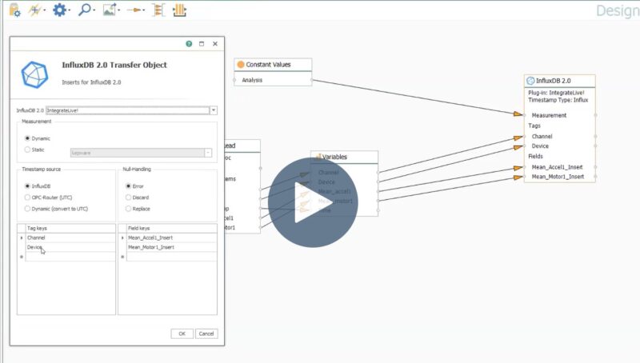Select the Dynamic measurement radio button
The image size is (640, 363).
[x=27, y=138]
